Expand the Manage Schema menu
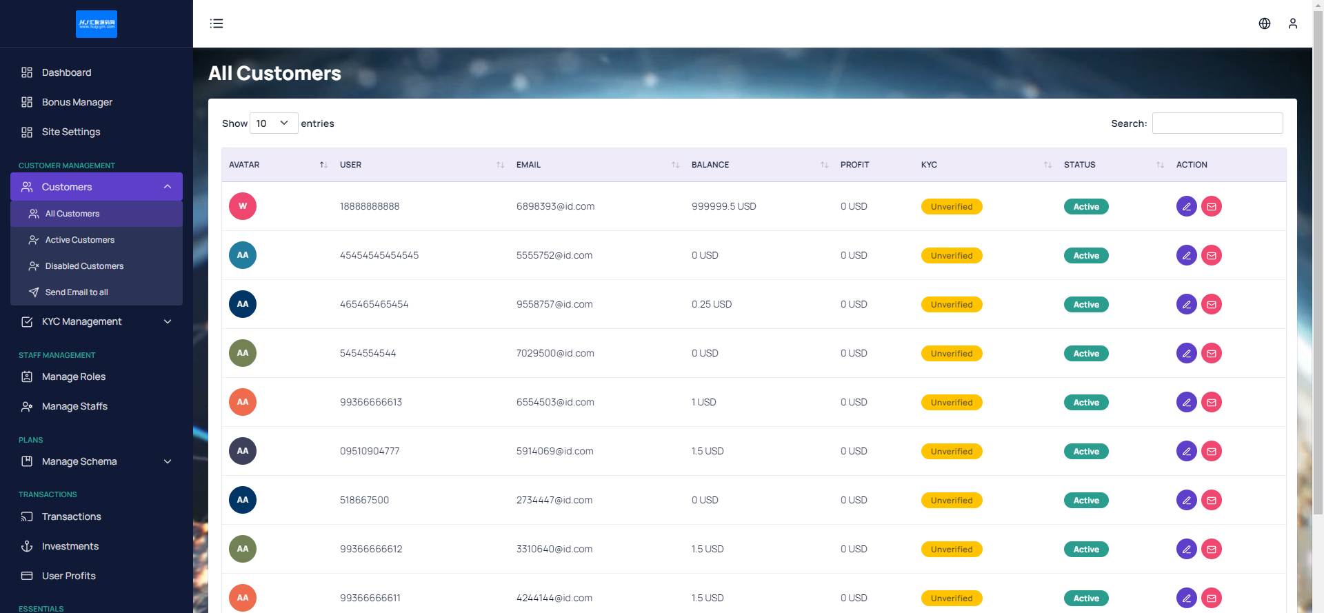 pos(97,461)
